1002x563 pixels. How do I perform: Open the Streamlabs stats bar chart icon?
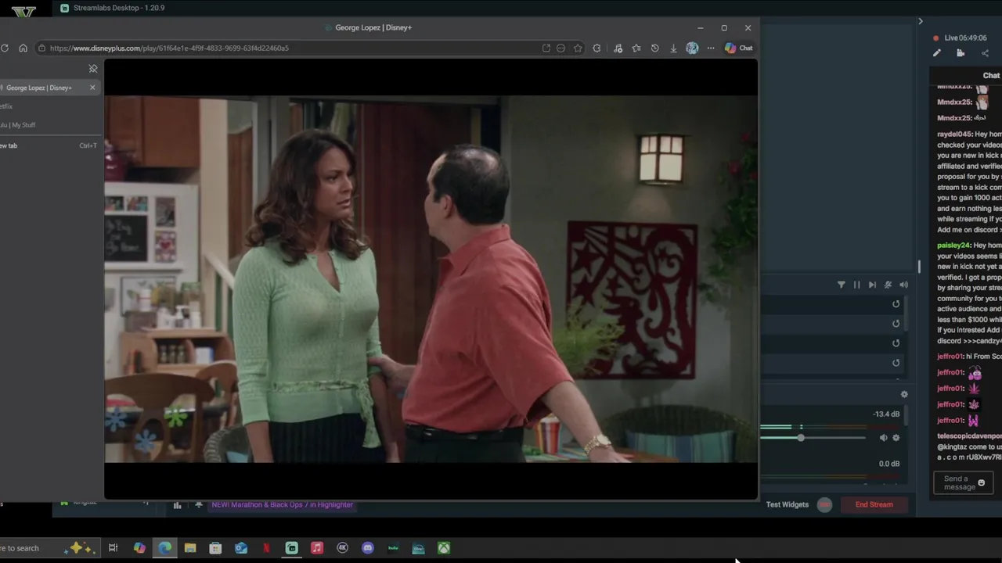tap(177, 505)
